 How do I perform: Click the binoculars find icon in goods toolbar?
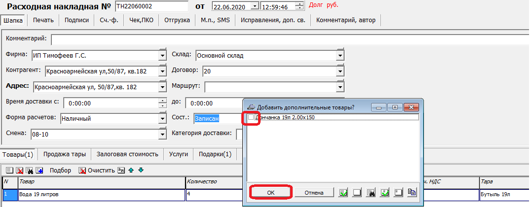(30, 171)
